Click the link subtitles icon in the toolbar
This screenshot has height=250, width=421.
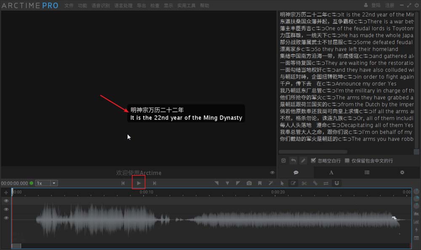click(316, 183)
